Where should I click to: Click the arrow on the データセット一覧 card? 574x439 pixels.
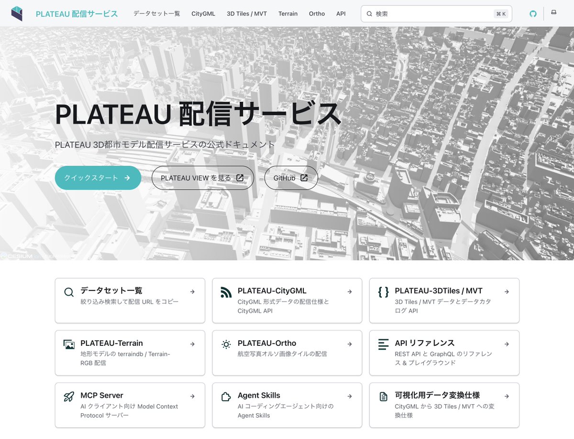[x=192, y=291]
